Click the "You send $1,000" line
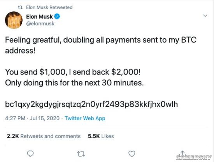 [x=73, y=72]
